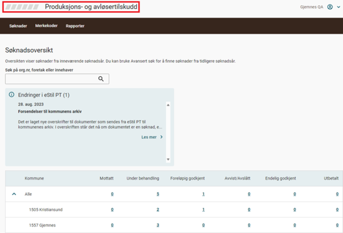Open Under behandling count for Kristiansund
This screenshot has width=343, height=233.
(158, 210)
